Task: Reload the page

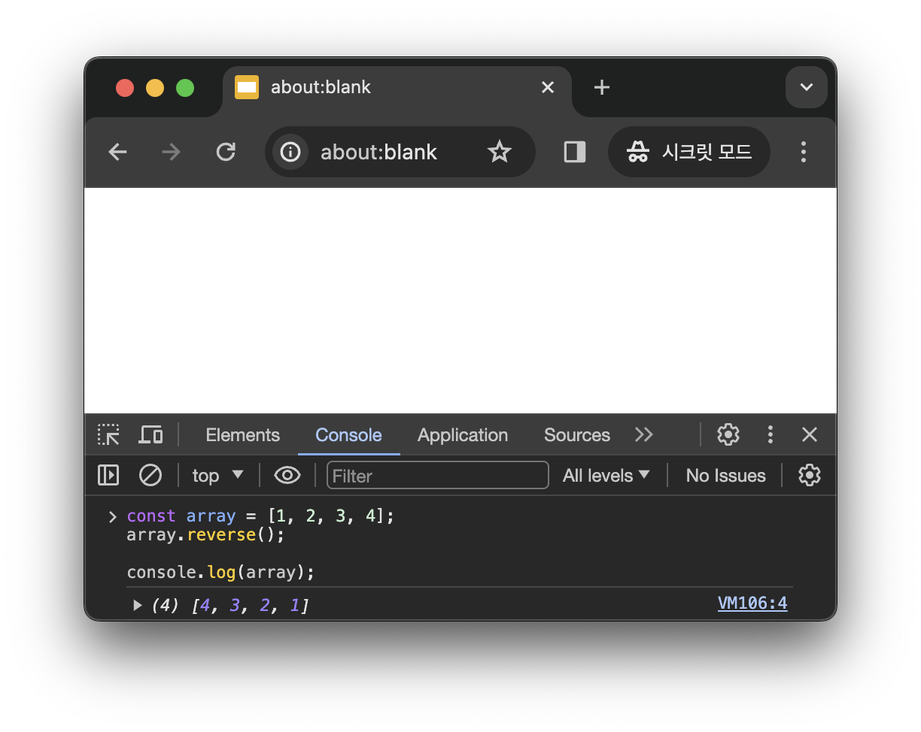Action: click(226, 153)
